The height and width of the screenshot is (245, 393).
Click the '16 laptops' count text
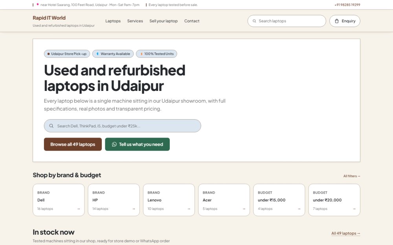(x=45, y=209)
